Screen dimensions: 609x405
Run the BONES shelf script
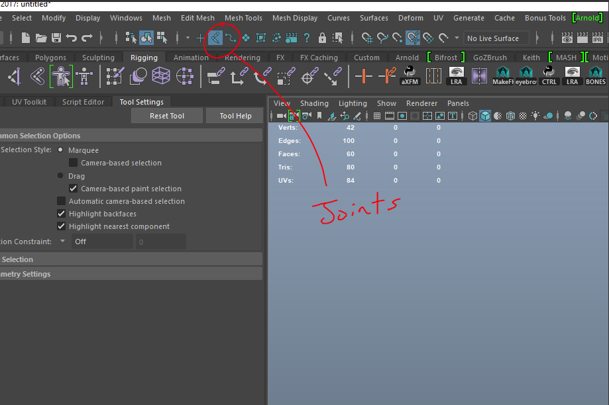pos(595,75)
